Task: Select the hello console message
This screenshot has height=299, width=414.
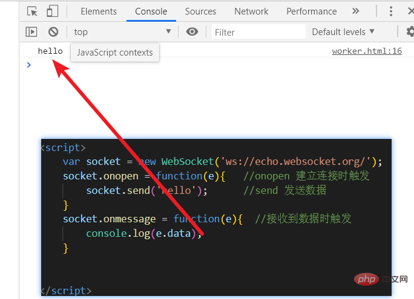Action: 50,51
